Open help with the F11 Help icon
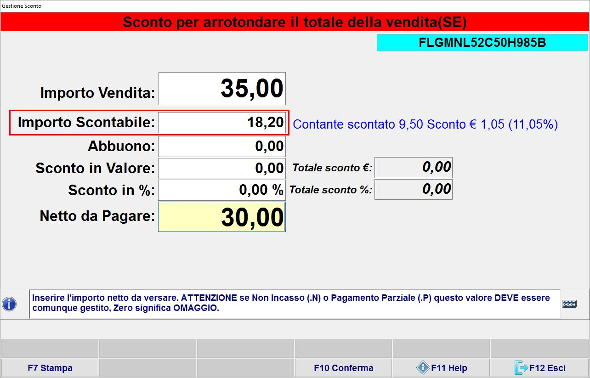This screenshot has height=378, width=590. point(423,368)
